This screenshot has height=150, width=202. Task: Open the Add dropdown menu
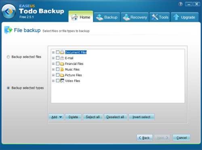[x=56, y=117]
